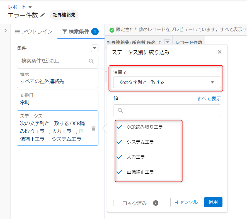
Task: Open the 演算子 operator dropdown
Action: pos(167,82)
